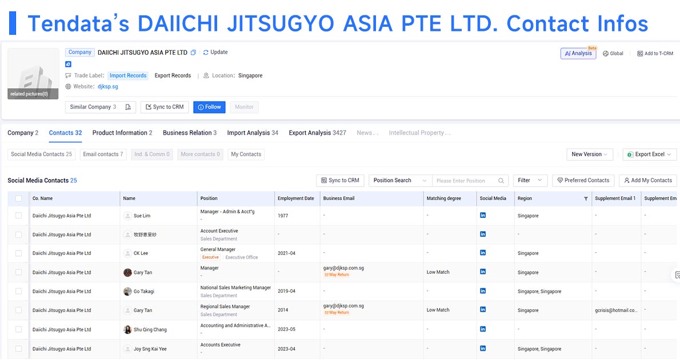Open the djksp.sg website link

[x=107, y=87]
